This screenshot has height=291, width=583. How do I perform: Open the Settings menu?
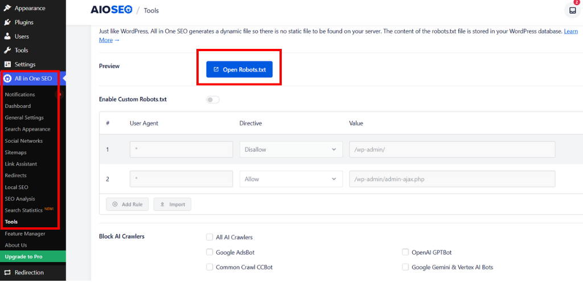point(25,64)
